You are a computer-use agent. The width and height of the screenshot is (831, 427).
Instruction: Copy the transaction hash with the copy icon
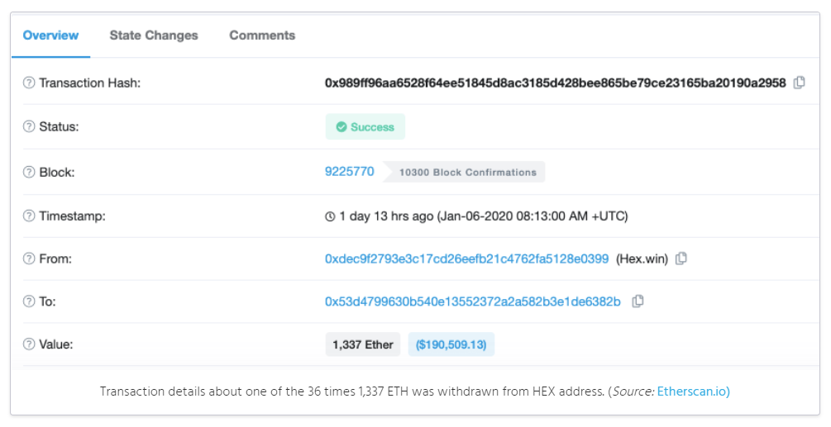(800, 83)
